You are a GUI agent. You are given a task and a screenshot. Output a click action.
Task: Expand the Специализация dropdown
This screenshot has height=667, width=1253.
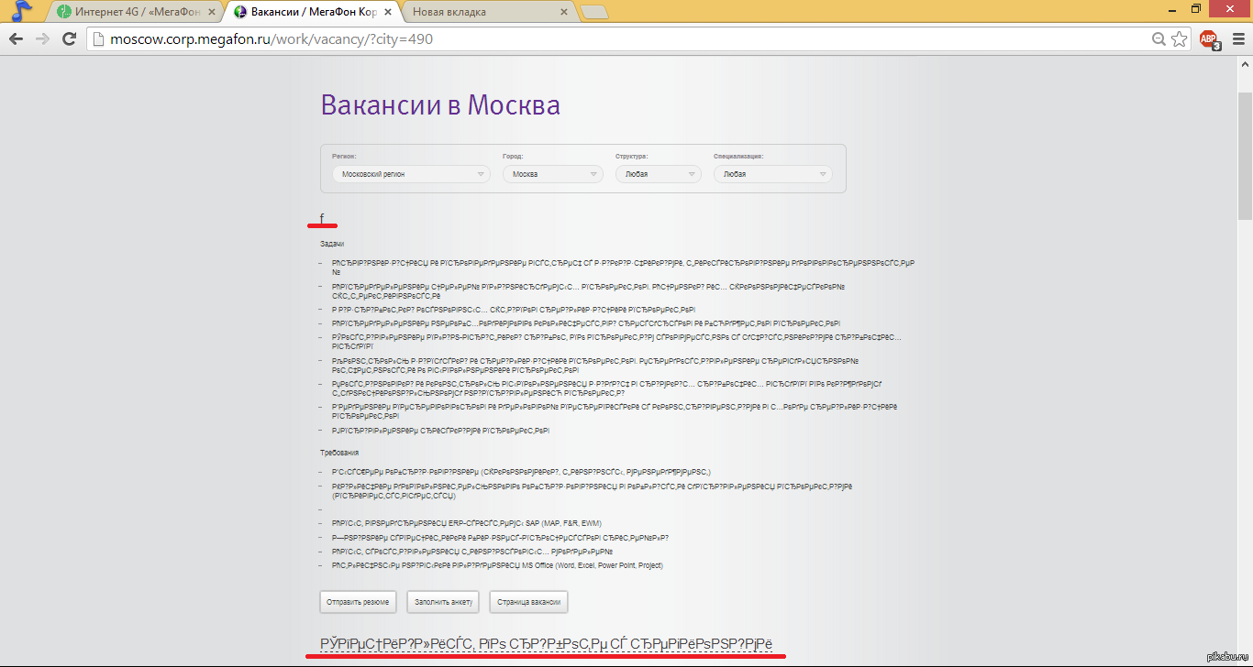click(772, 174)
